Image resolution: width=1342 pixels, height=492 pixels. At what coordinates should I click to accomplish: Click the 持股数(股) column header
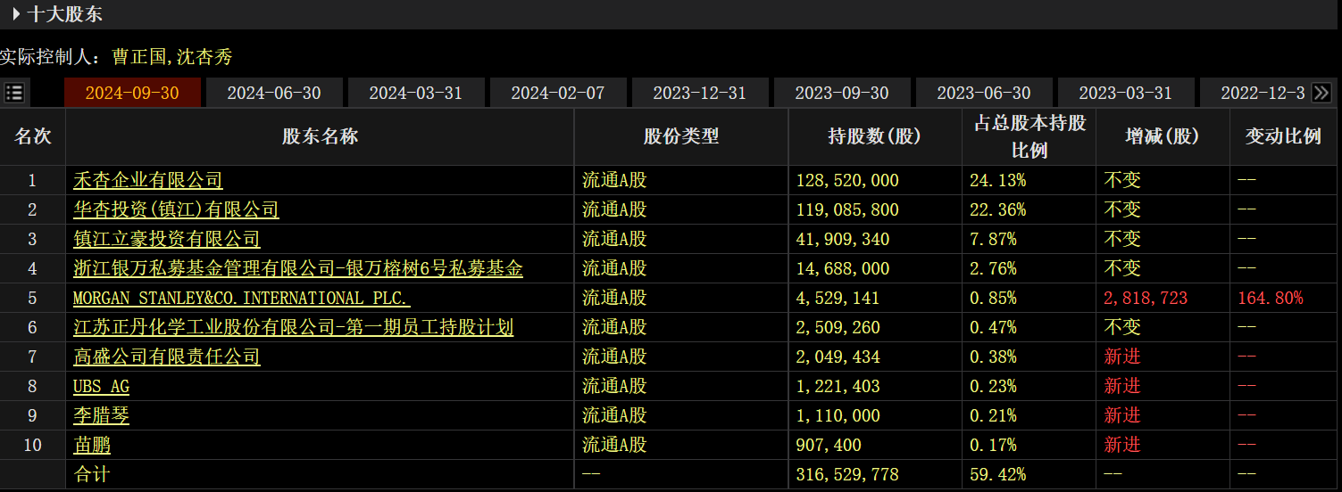[x=874, y=136]
